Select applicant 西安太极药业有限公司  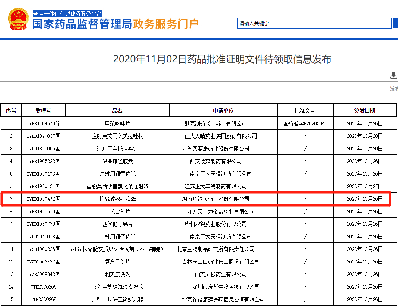pos(221,274)
